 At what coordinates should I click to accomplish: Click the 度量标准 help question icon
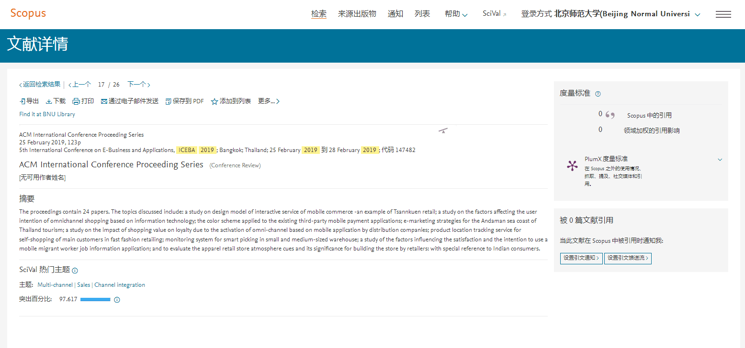pyautogui.click(x=598, y=94)
